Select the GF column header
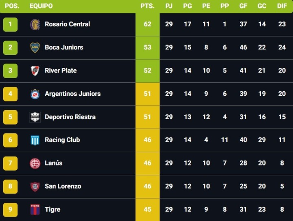The height and width of the screenshot is (221, 293). pyautogui.click(x=243, y=6)
